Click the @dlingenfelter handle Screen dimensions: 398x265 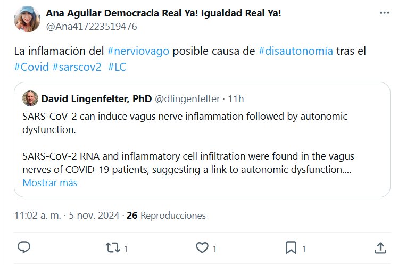[x=187, y=99]
